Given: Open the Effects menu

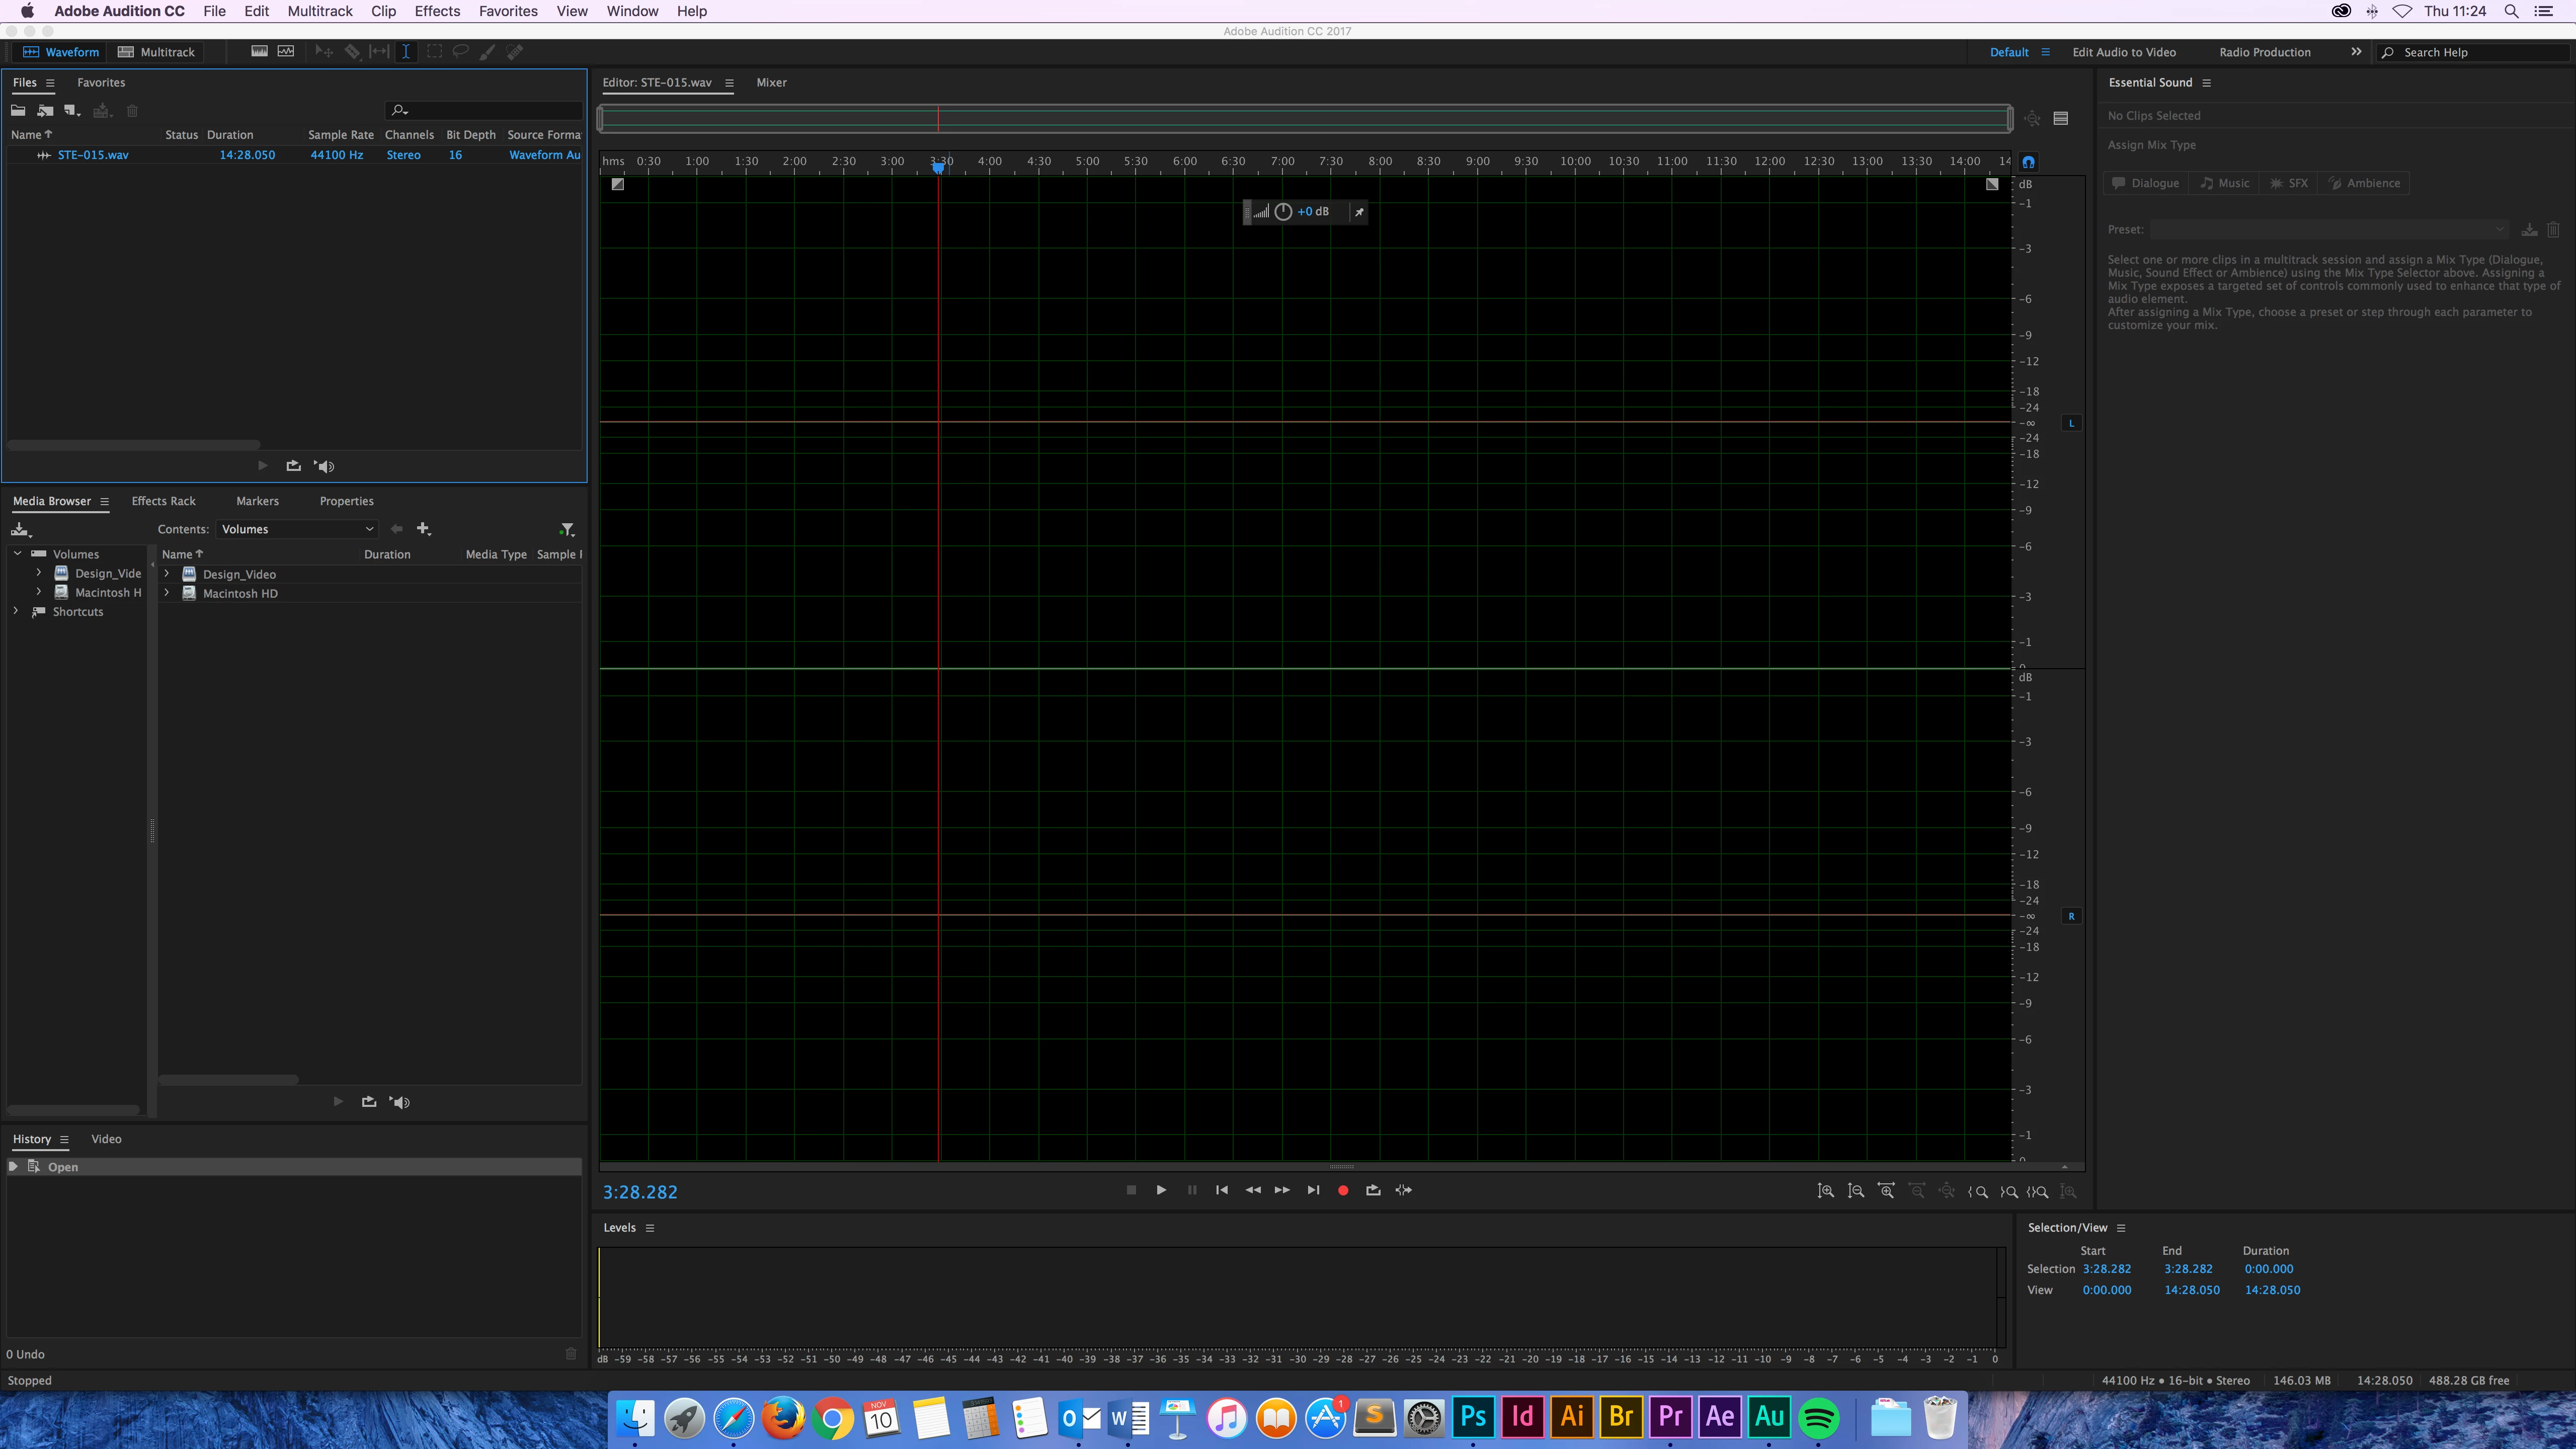Looking at the screenshot, I should pos(437,11).
